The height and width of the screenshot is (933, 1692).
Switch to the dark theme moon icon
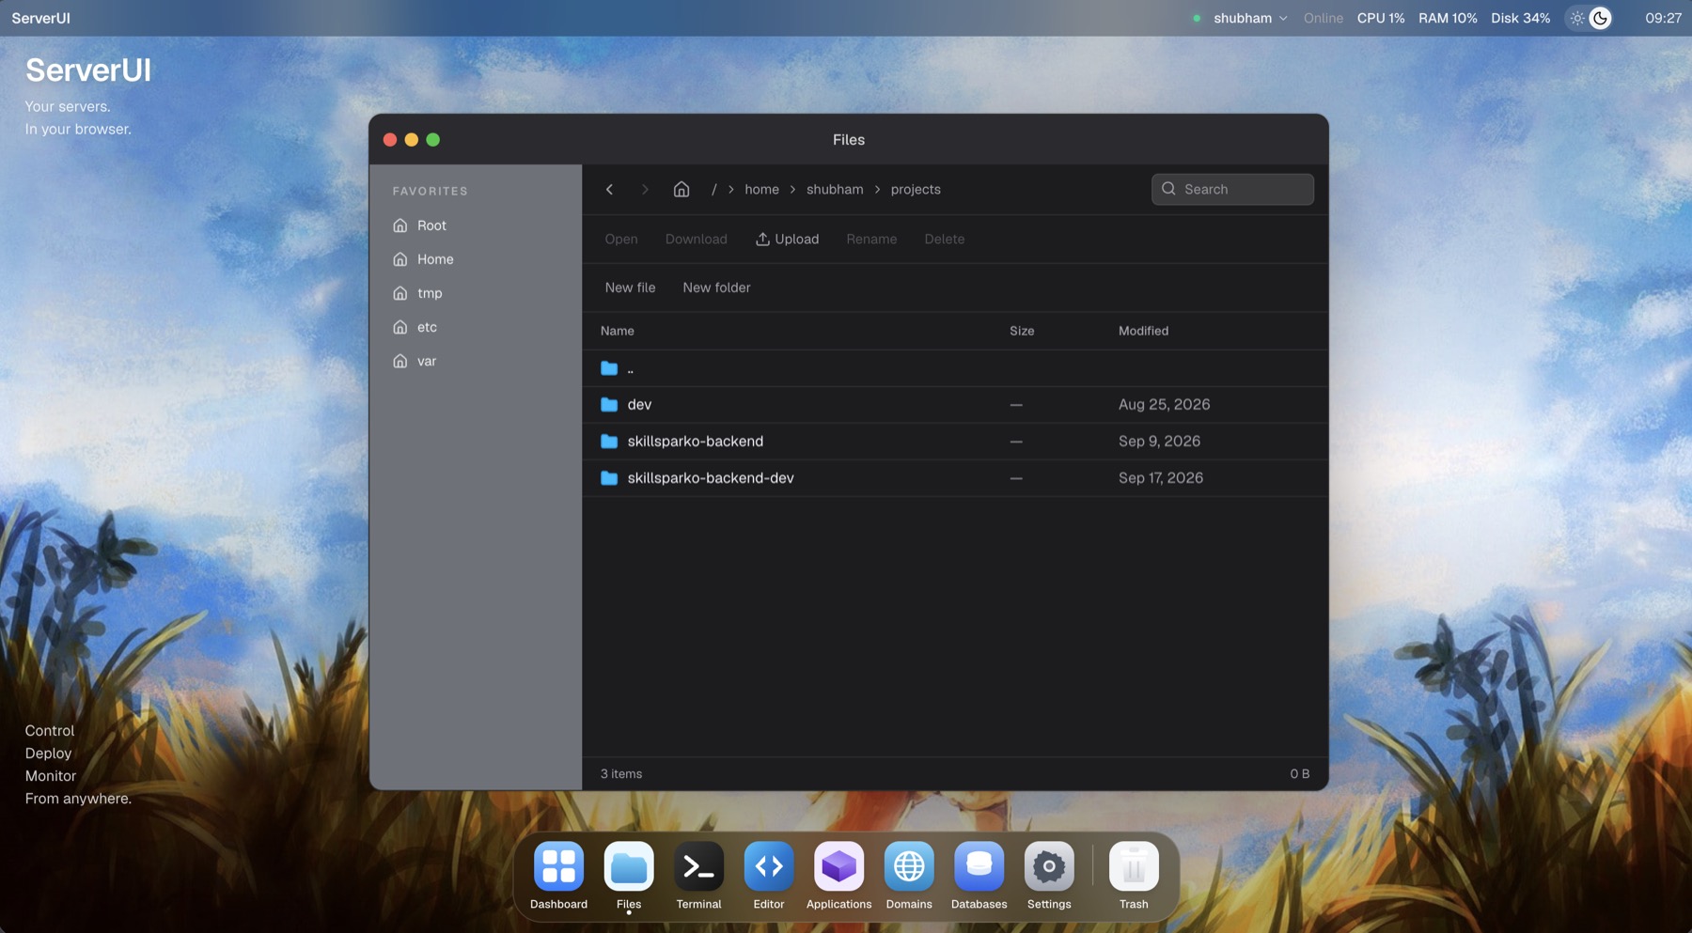click(1600, 18)
